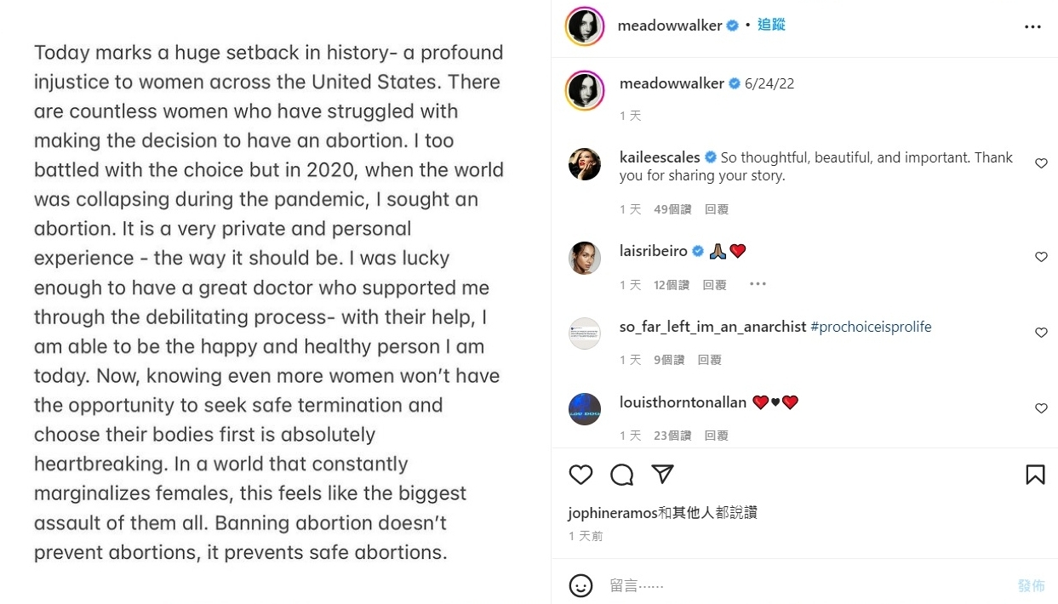Open the three-dot post options menu

[x=1032, y=26]
